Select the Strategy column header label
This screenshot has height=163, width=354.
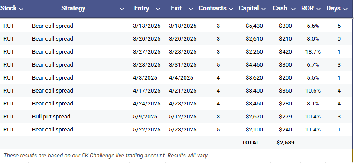(x=73, y=8)
